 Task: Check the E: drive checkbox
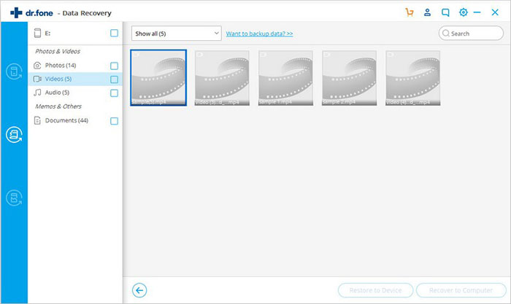[x=114, y=34]
